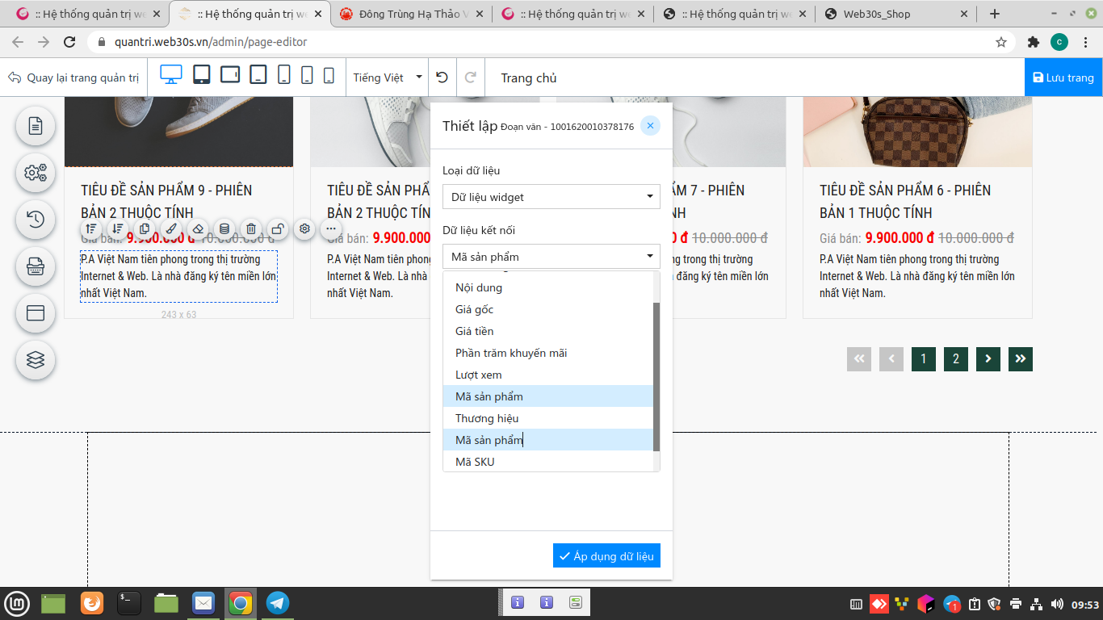Click the checkered handbag product image
Image resolution: width=1103 pixels, height=620 pixels.
pos(917,132)
